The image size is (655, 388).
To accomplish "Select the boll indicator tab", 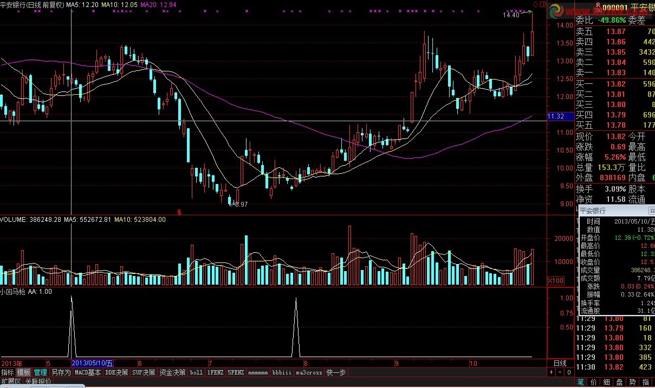I will 196,372.
